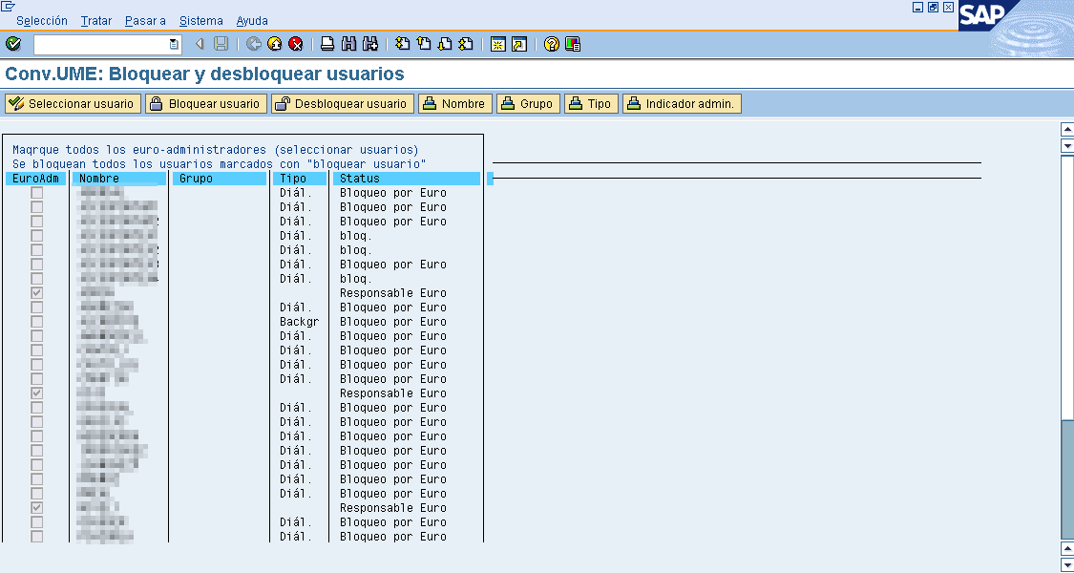Viewport: 1074px width, 573px height.
Task: Open the command field history dropdown
Action: click(x=174, y=44)
